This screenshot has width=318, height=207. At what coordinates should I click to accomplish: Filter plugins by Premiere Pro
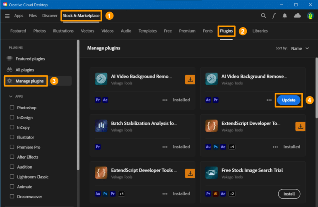(12, 147)
